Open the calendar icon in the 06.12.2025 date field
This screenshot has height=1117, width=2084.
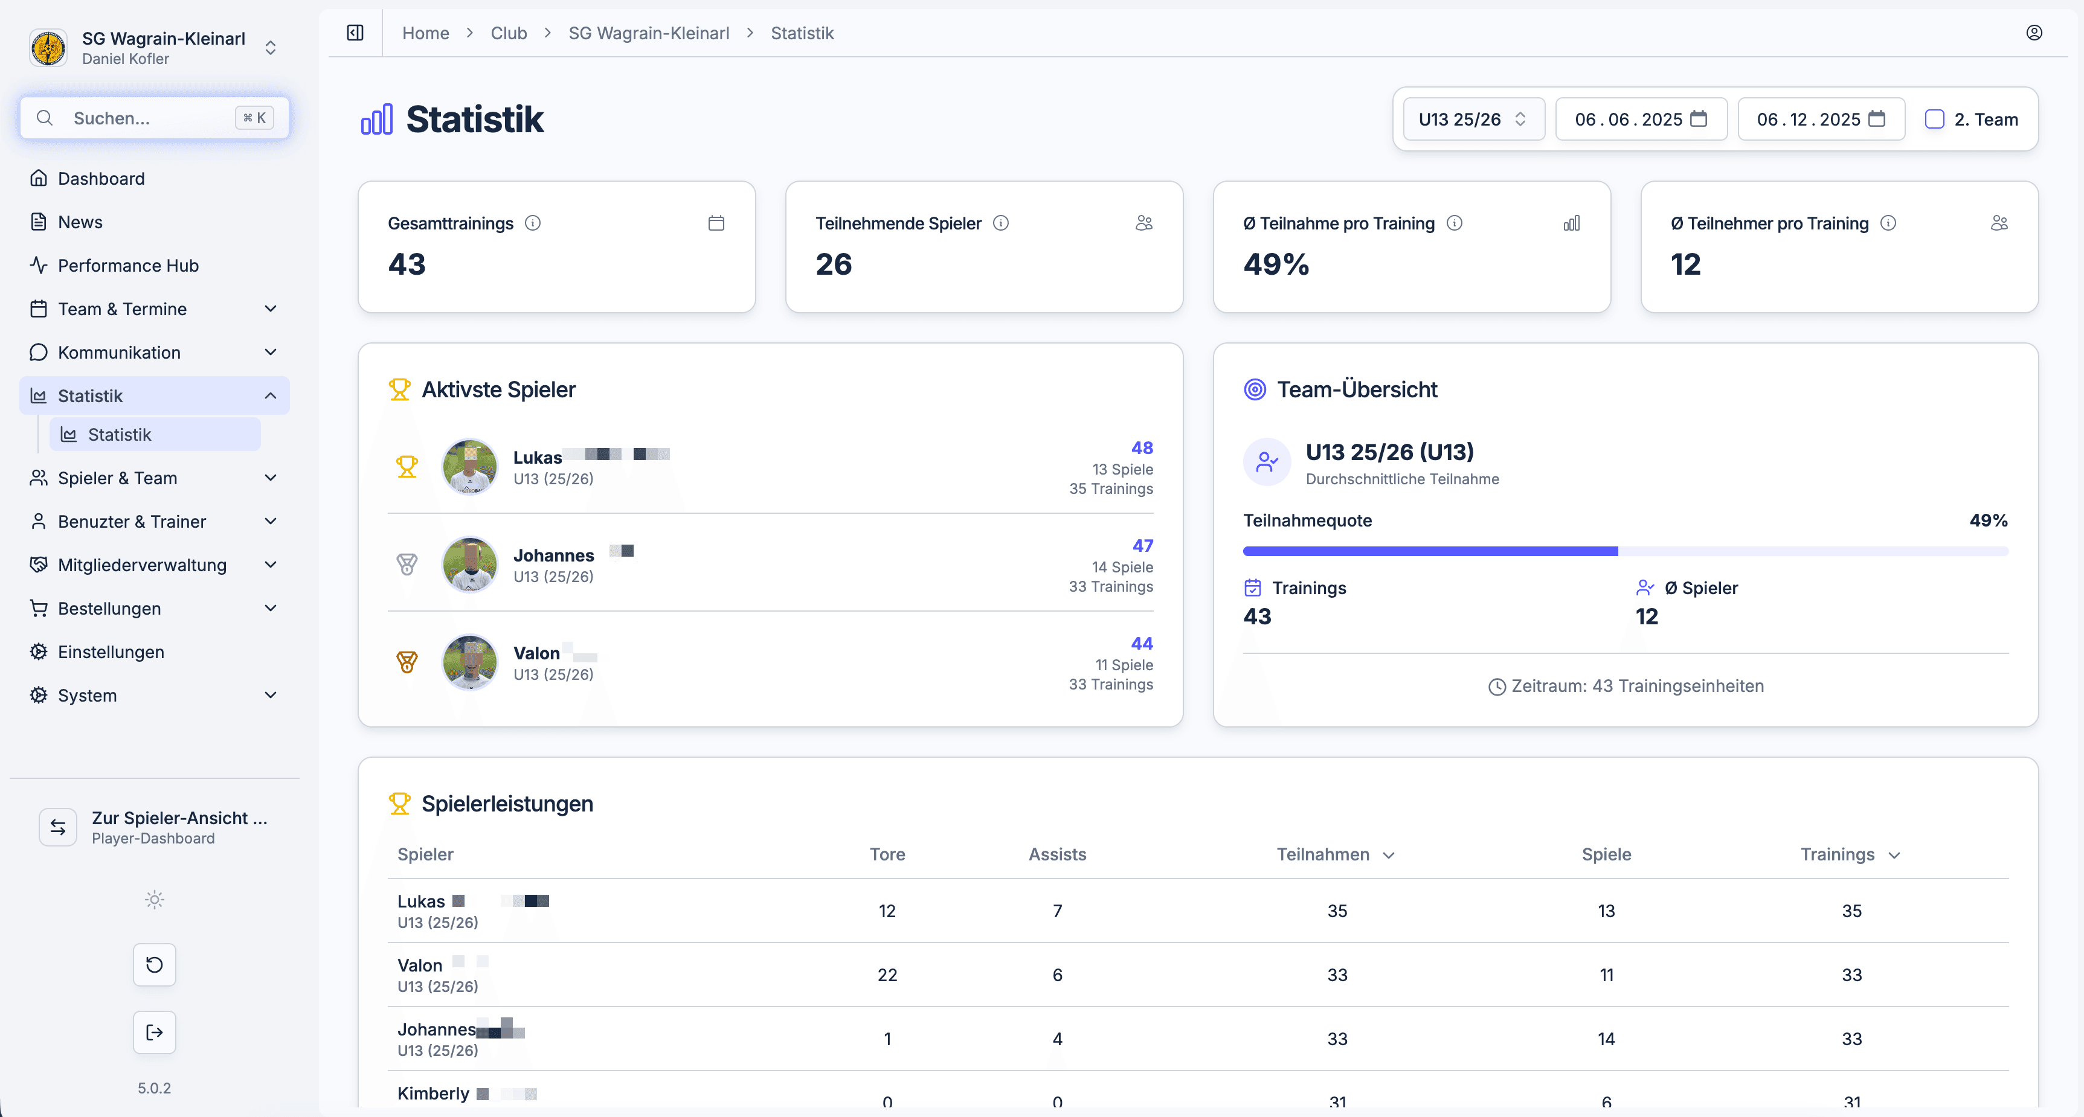click(1877, 119)
